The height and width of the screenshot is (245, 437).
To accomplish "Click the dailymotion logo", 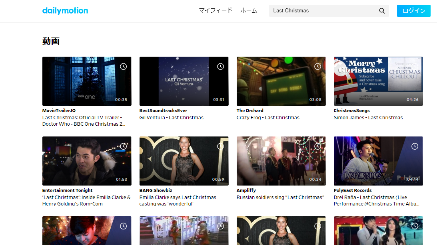I will coord(65,10).
